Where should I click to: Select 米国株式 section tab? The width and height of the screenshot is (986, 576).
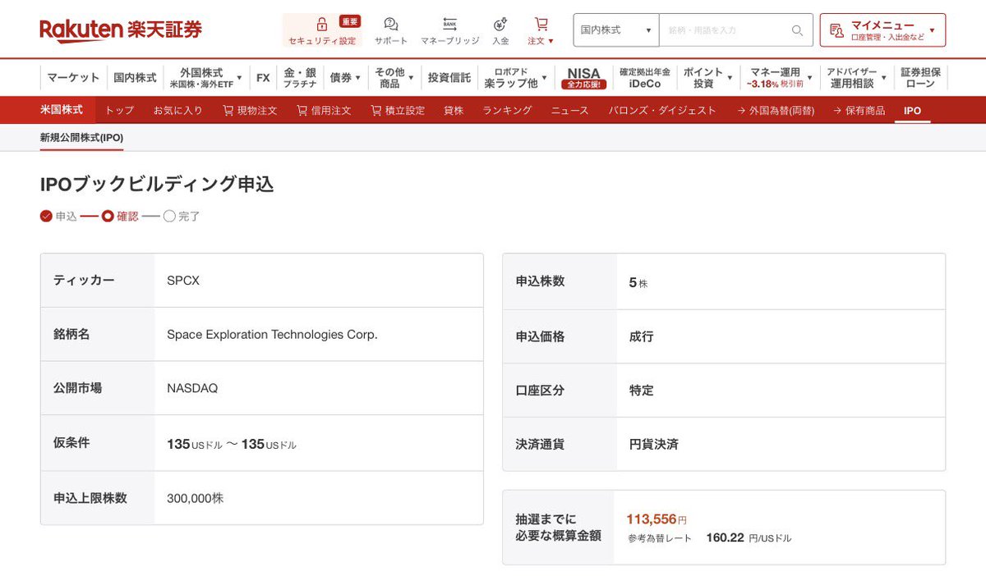62,110
